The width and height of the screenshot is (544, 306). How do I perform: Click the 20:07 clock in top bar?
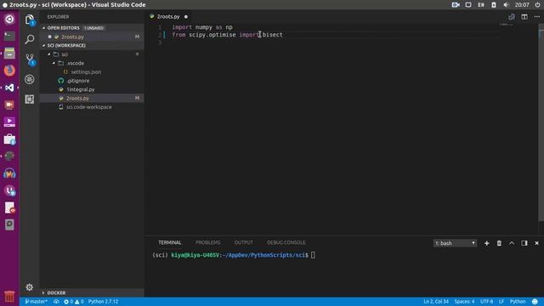522,5
